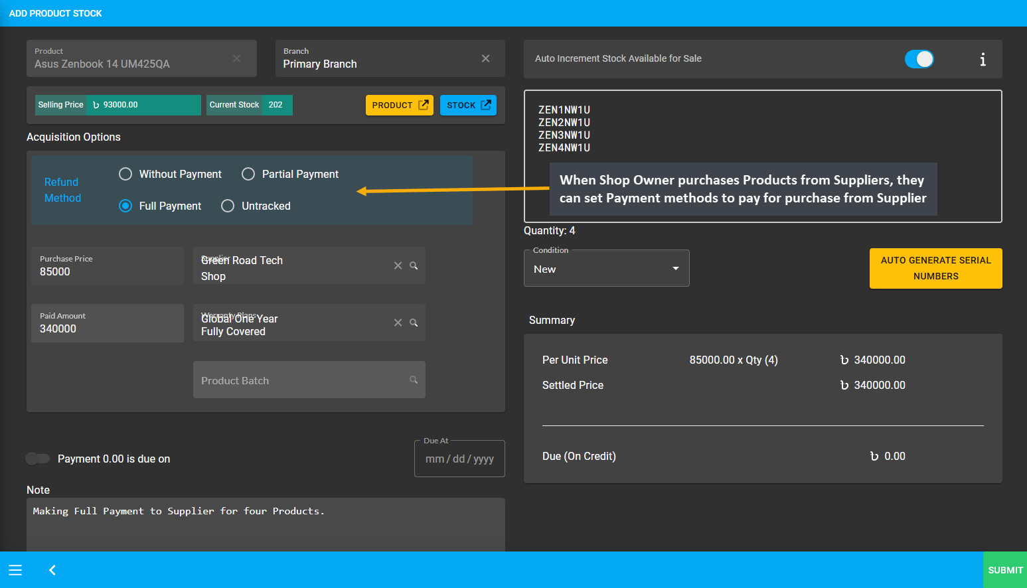The height and width of the screenshot is (588, 1027).
Task: Open the Branch selection field
Action: 390,58
